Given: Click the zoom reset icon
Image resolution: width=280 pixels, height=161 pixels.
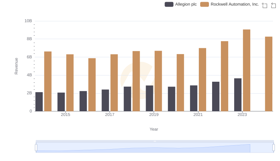Looking at the screenshot, I should point(273,5).
